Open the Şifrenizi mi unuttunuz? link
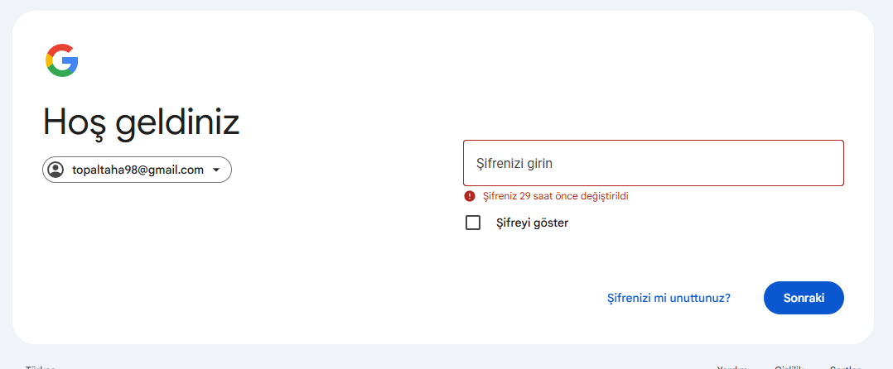 669,298
